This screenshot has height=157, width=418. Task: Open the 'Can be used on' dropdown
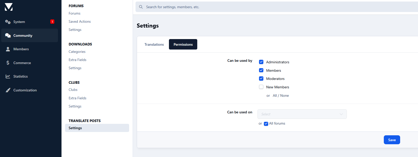click(x=302, y=114)
